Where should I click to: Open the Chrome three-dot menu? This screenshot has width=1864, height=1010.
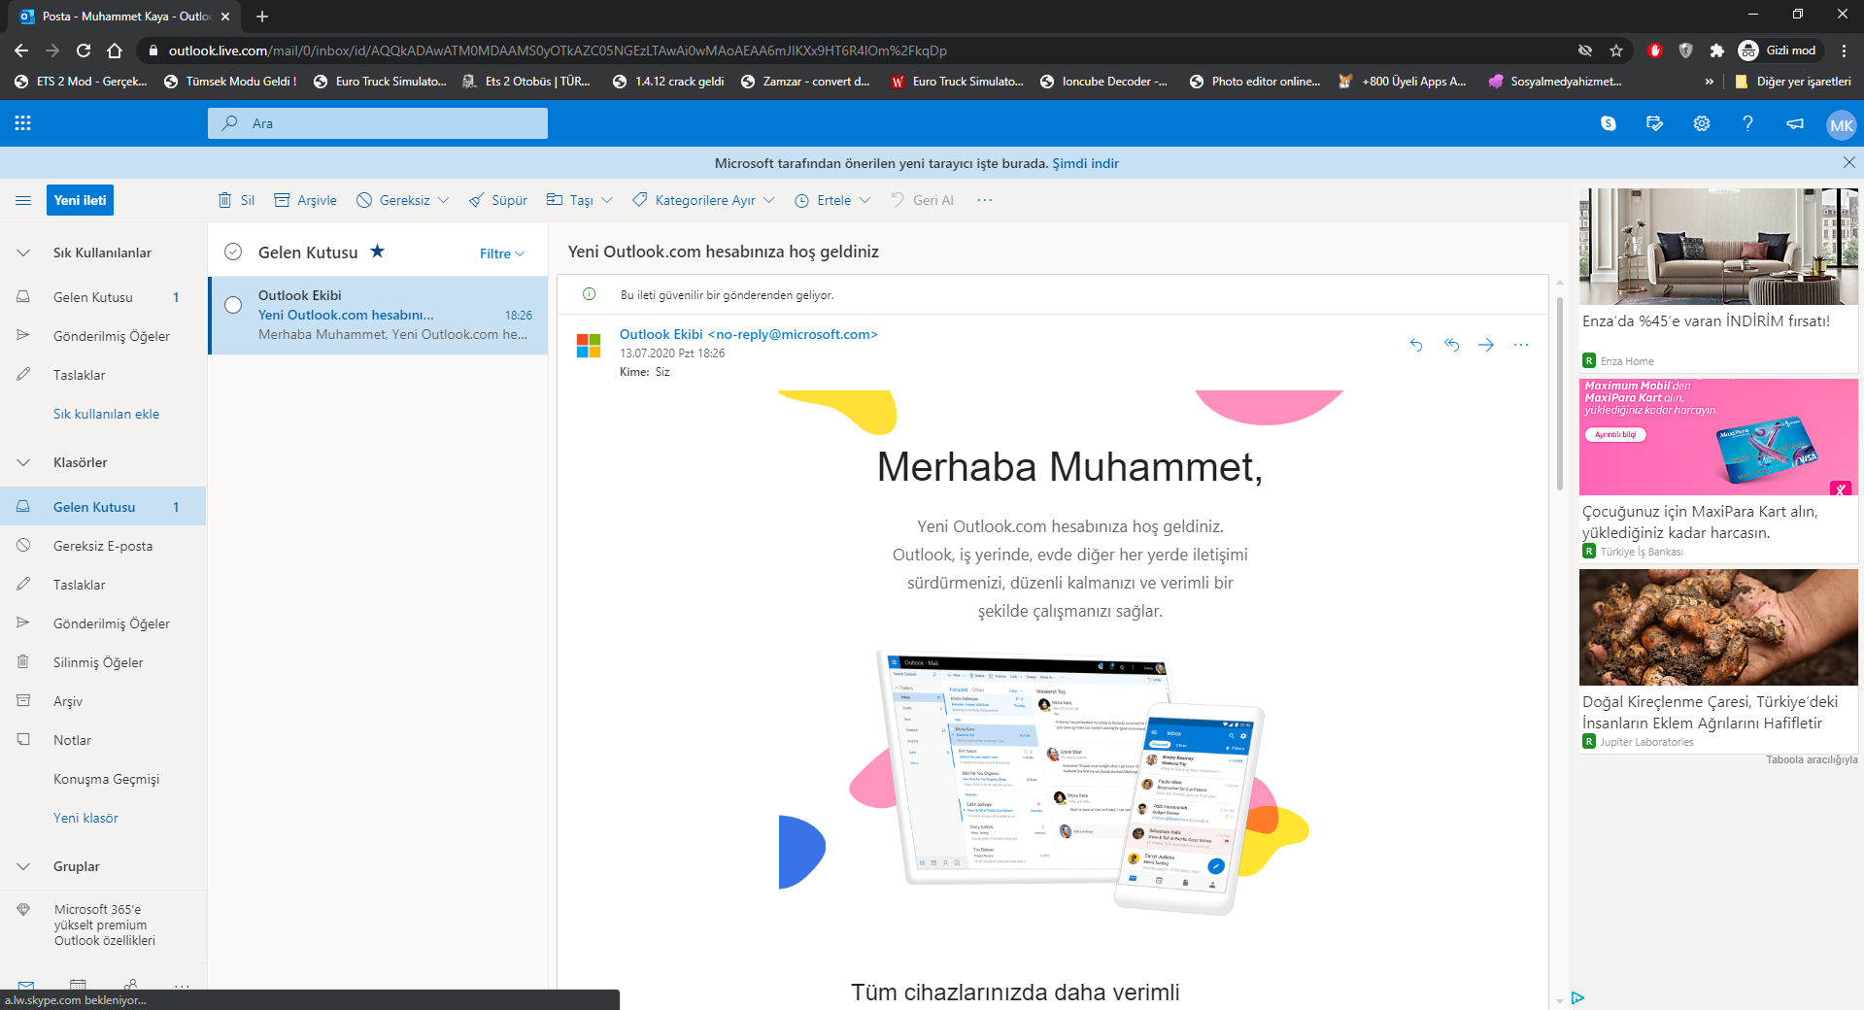click(x=1844, y=50)
